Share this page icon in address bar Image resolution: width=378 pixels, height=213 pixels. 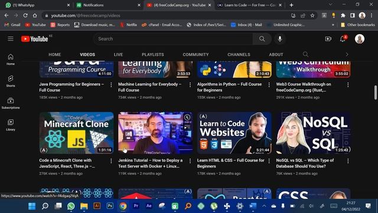pyautogui.click(x=303, y=15)
